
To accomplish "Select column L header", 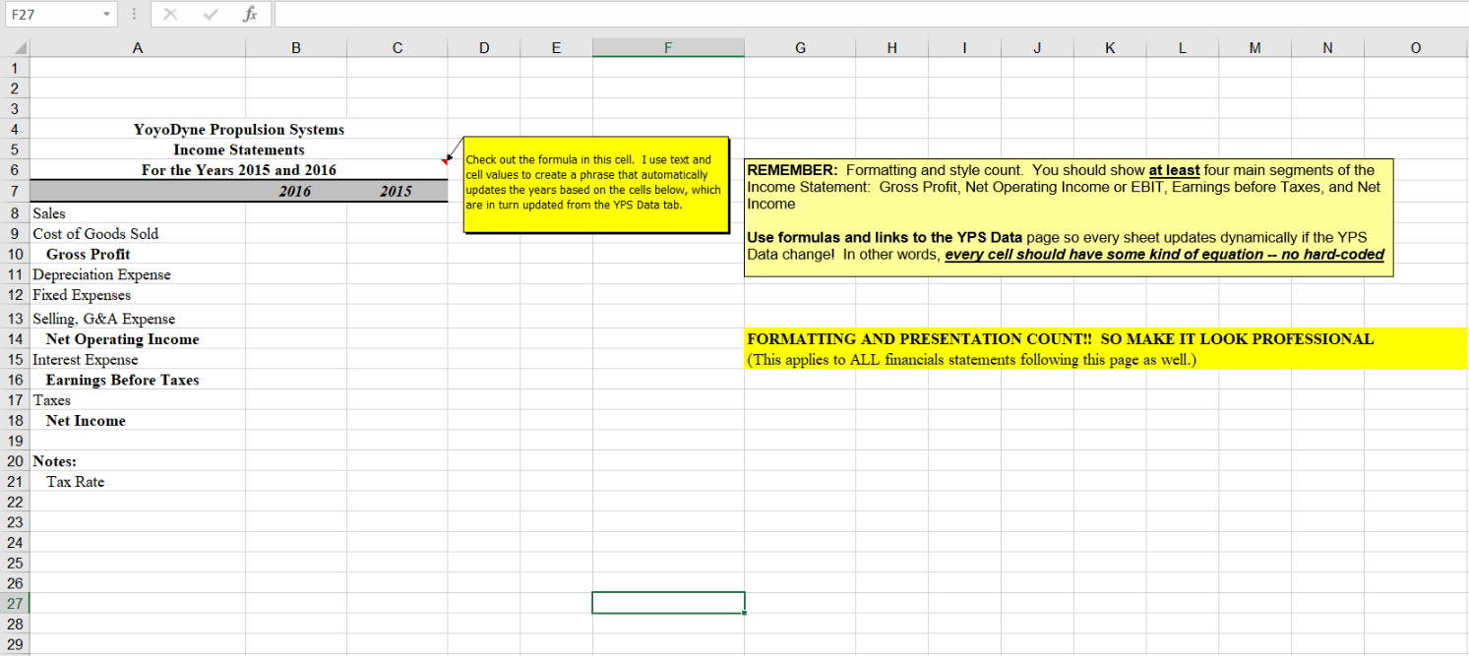I will [x=1182, y=47].
